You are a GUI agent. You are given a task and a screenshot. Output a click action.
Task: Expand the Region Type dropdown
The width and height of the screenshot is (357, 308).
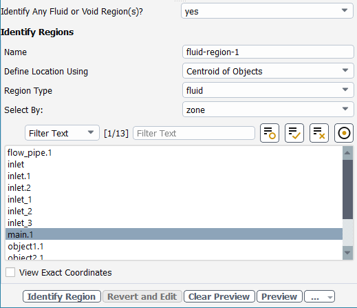[x=268, y=90]
